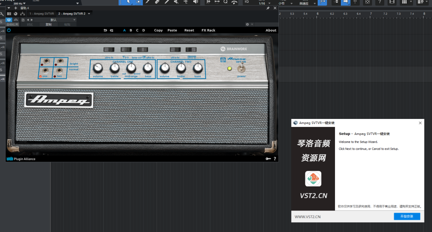Click the 开始安装 install button
This screenshot has height=232, width=432.
[407, 216]
